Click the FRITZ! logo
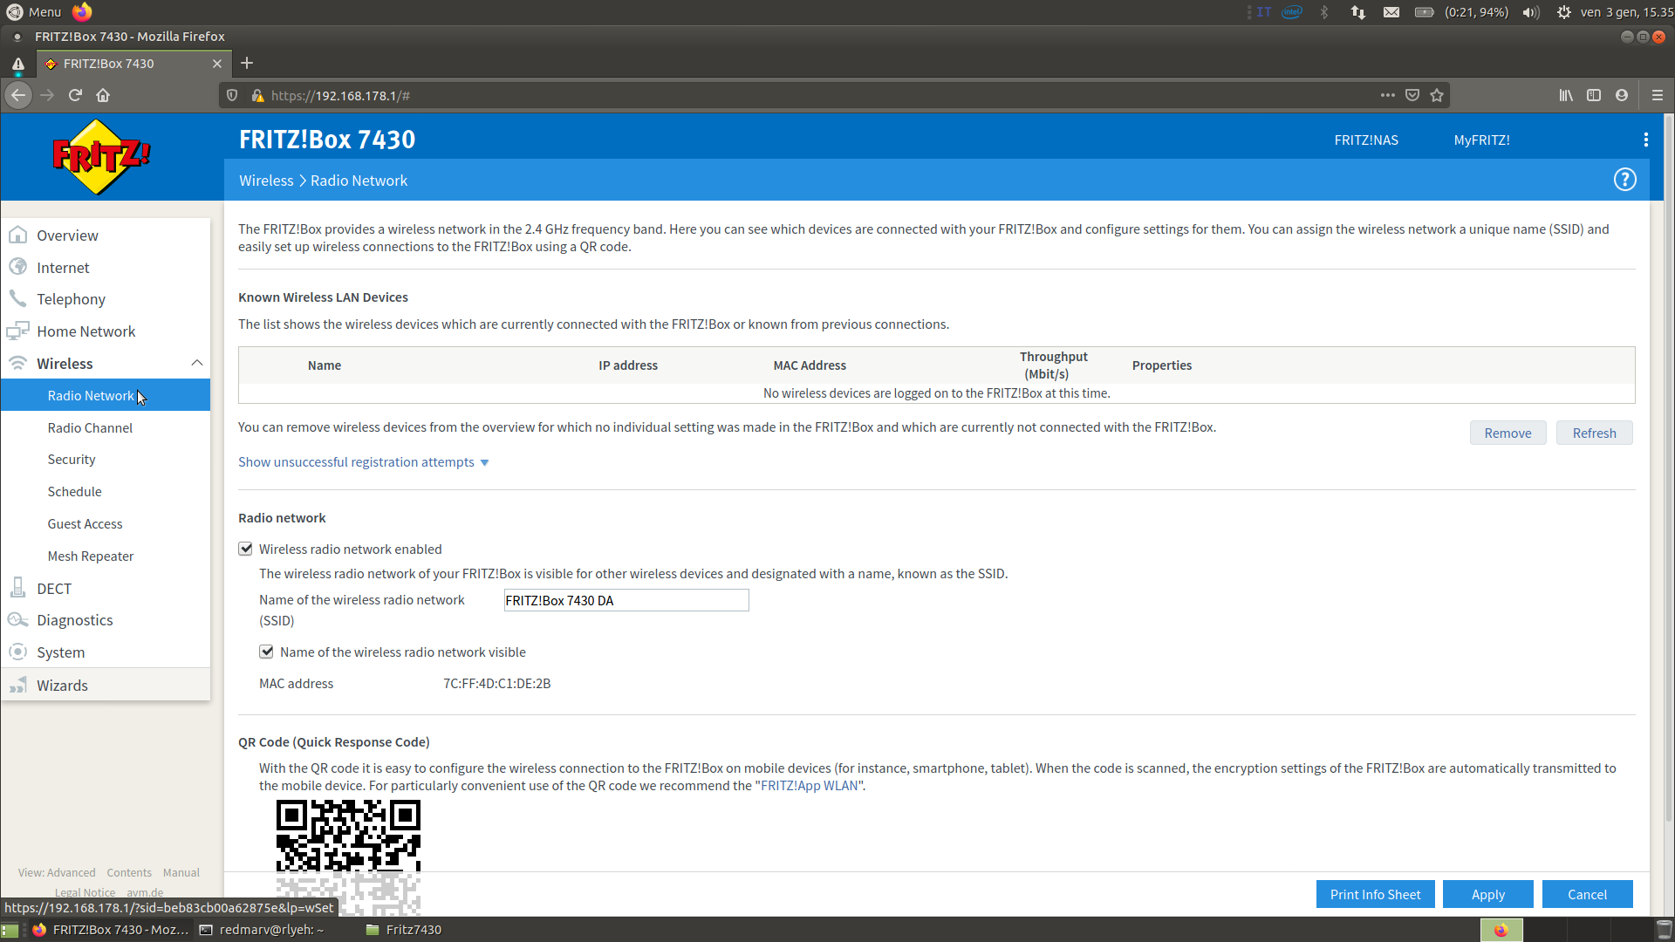Screen dimensions: 1675x942 pyautogui.click(x=101, y=157)
